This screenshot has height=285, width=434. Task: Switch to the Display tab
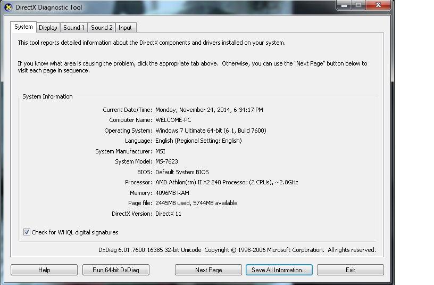tap(48, 28)
